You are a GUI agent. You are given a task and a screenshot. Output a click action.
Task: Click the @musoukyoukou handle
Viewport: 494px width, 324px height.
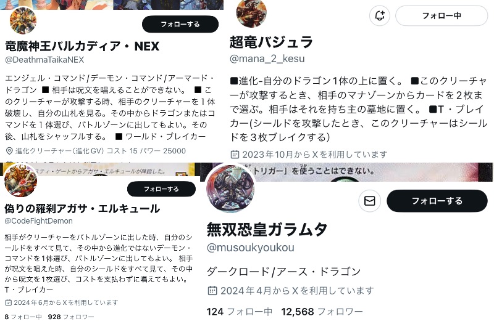point(251,248)
